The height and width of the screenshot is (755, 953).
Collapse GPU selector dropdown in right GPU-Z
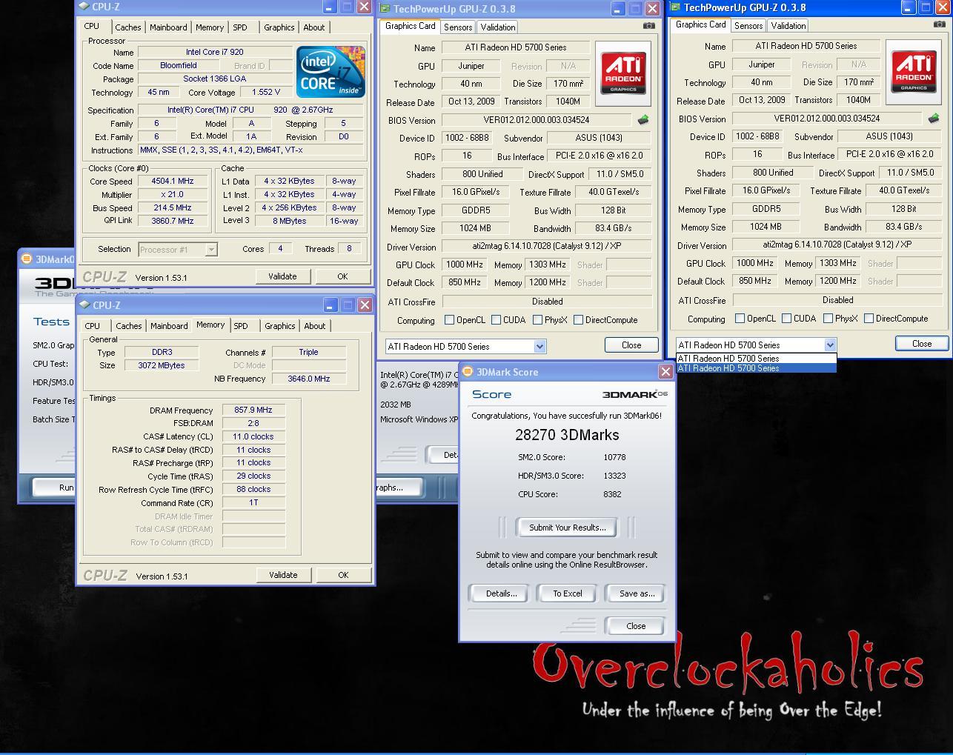[x=830, y=345]
